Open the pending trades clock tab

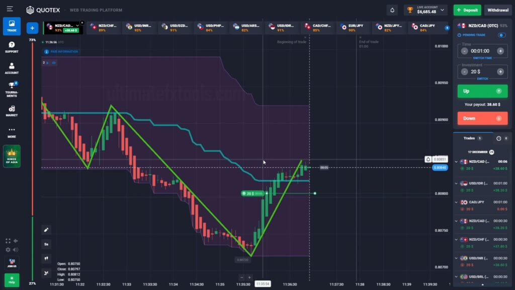[x=502, y=138]
